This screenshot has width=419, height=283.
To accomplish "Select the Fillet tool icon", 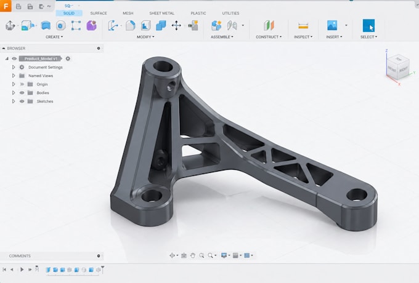I will coord(131,26).
